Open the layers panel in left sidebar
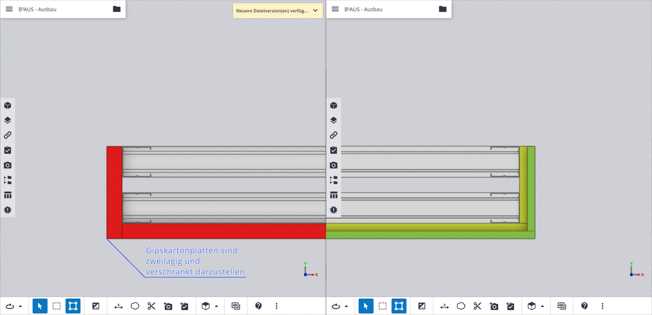The height and width of the screenshot is (315, 652). (8, 120)
